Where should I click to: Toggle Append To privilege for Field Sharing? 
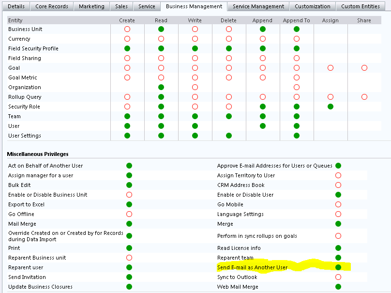tap(297, 58)
